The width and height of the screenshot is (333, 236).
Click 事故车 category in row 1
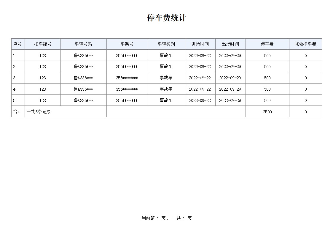(x=166, y=55)
